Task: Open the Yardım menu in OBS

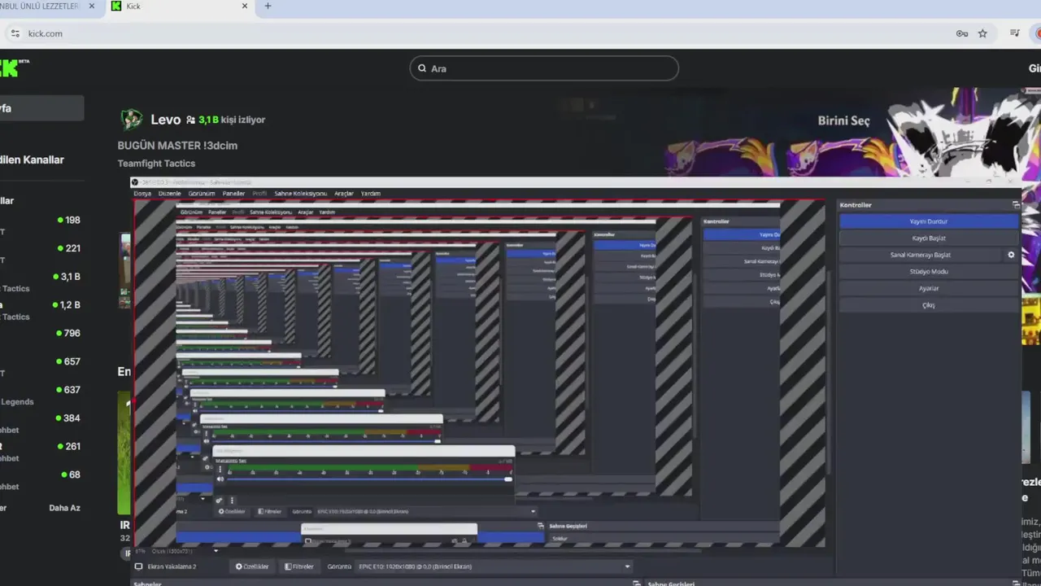Action: (371, 194)
